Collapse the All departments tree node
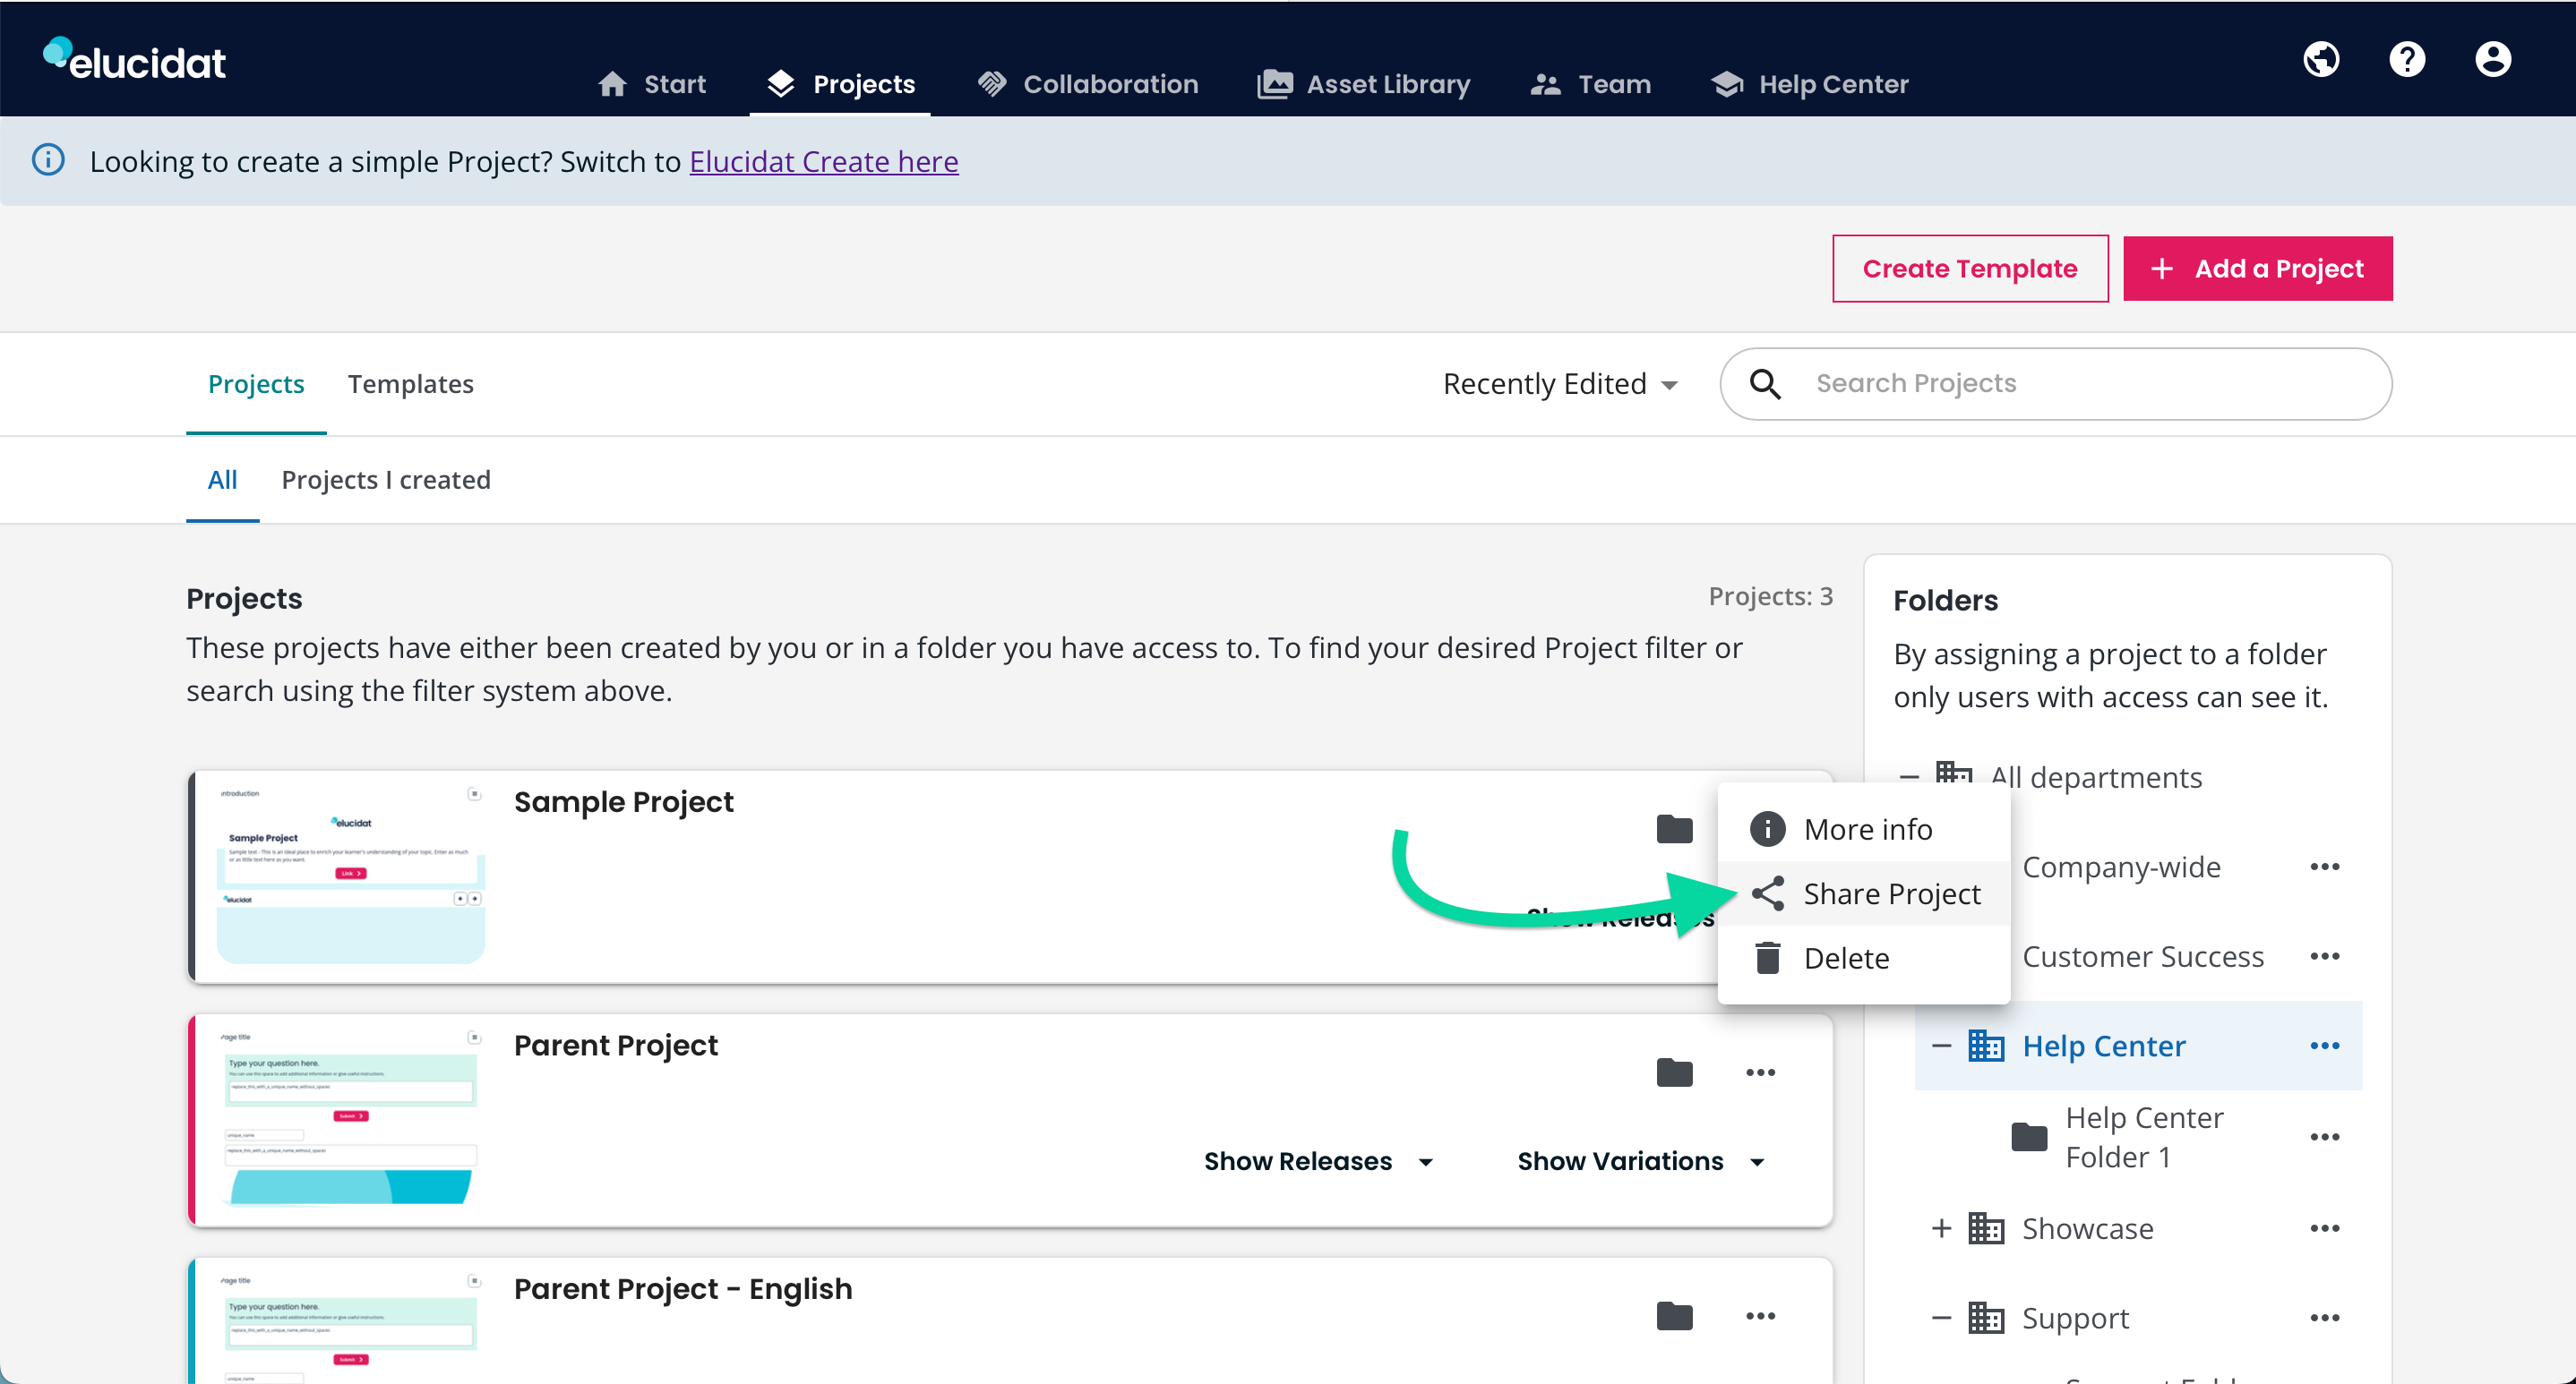Screen dimensions: 2576x1384 pyautogui.click(x=1909, y=777)
